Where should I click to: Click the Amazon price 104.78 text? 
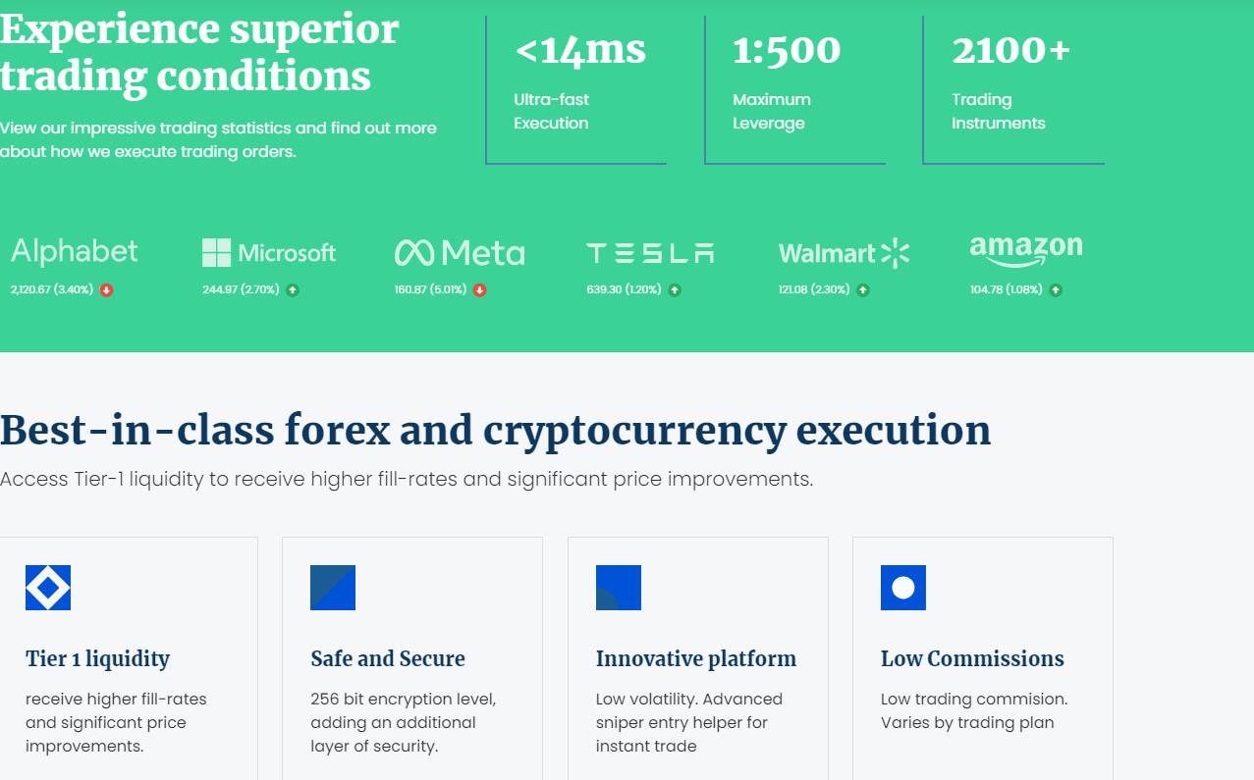[989, 290]
